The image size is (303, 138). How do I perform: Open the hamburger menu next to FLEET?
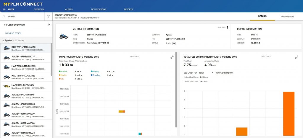pos(4,9)
